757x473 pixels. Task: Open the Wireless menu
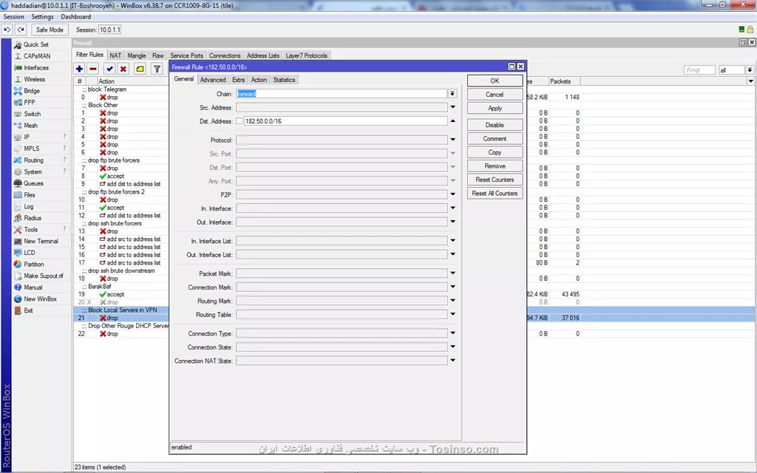(34, 79)
